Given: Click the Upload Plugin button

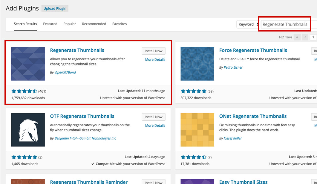Looking at the screenshot, I should 55,8.
